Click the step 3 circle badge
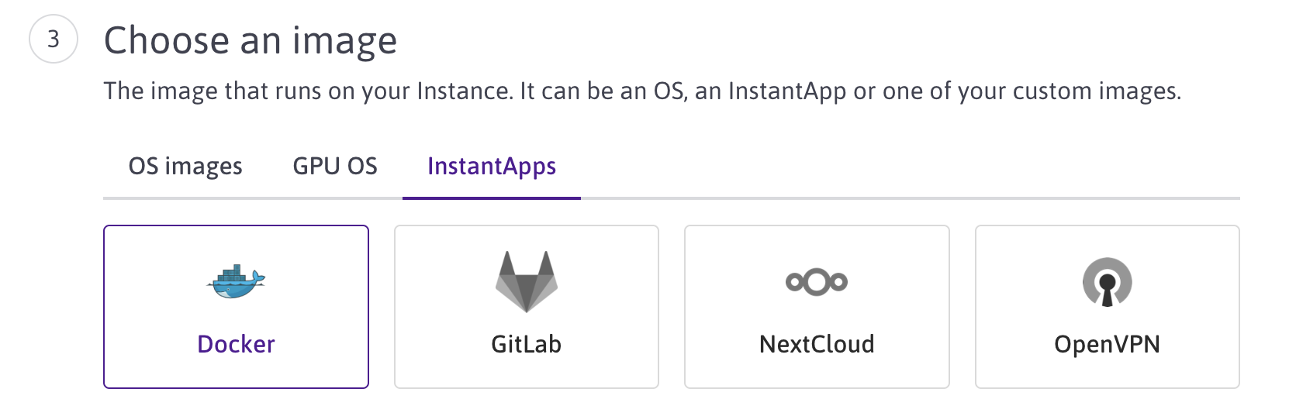The width and height of the screenshot is (1296, 406). click(54, 39)
